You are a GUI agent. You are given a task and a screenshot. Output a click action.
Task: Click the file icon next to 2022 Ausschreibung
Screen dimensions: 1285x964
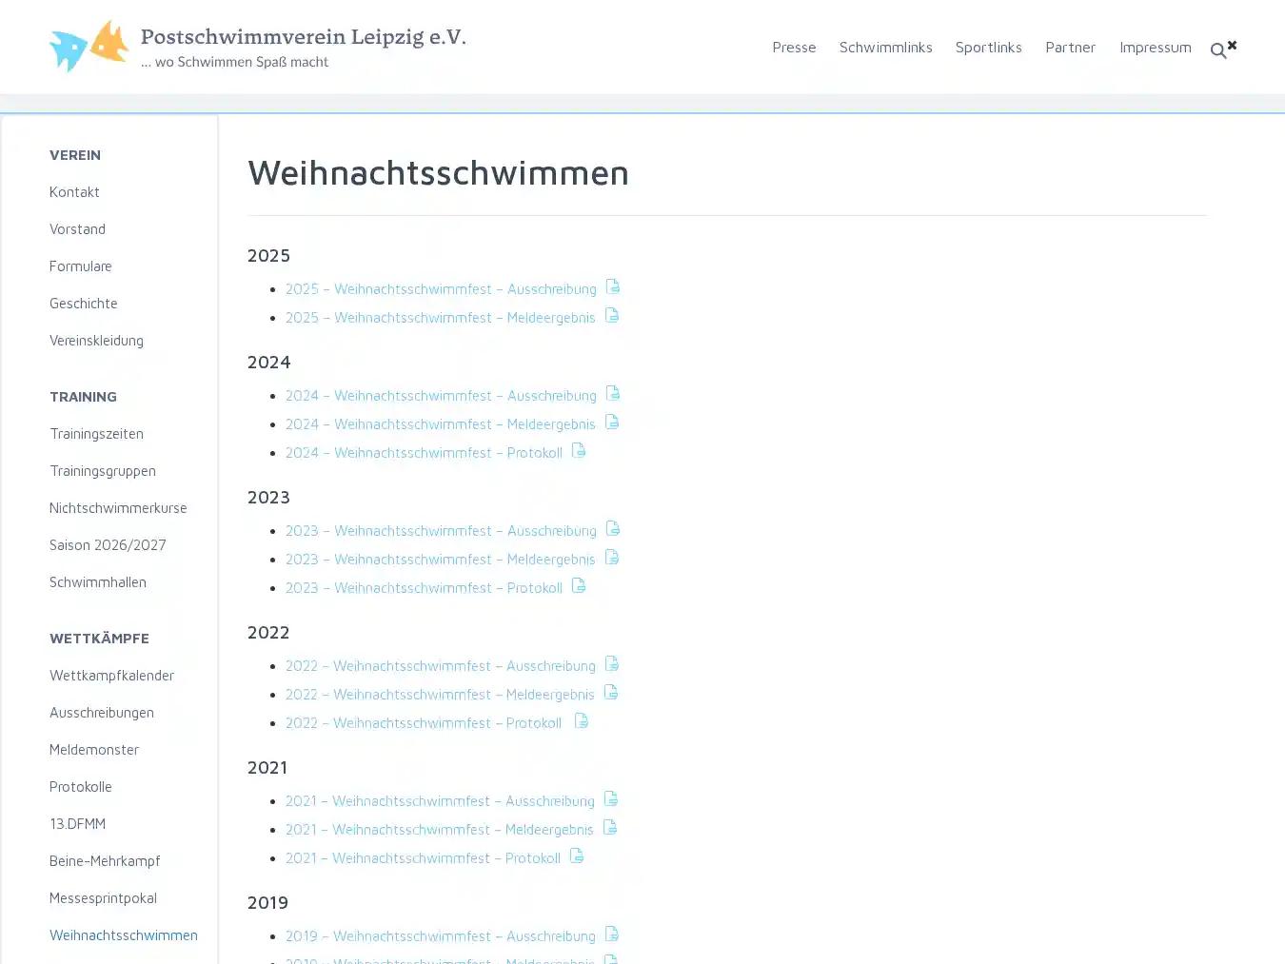pos(611,663)
